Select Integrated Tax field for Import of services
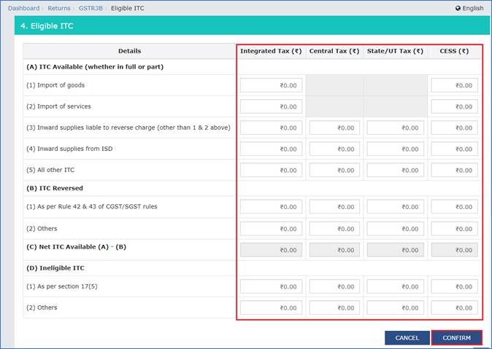The width and height of the screenshot is (492, 349). [x=271, y=106]
